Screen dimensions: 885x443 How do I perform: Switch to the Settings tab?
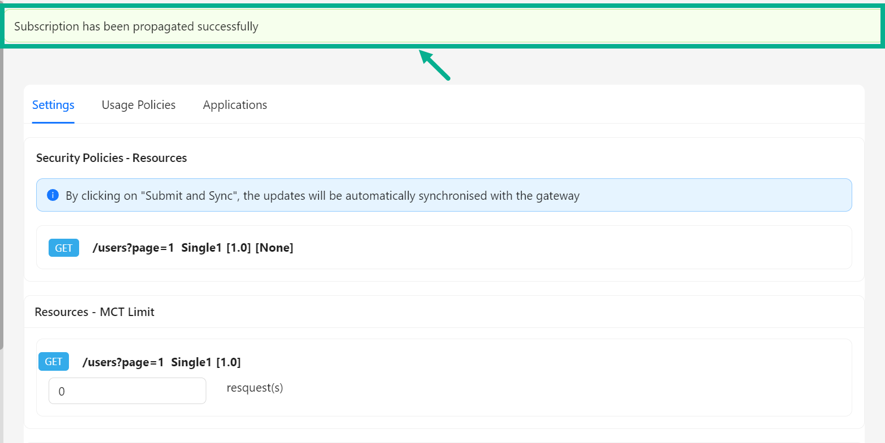[x=53, y=105]
